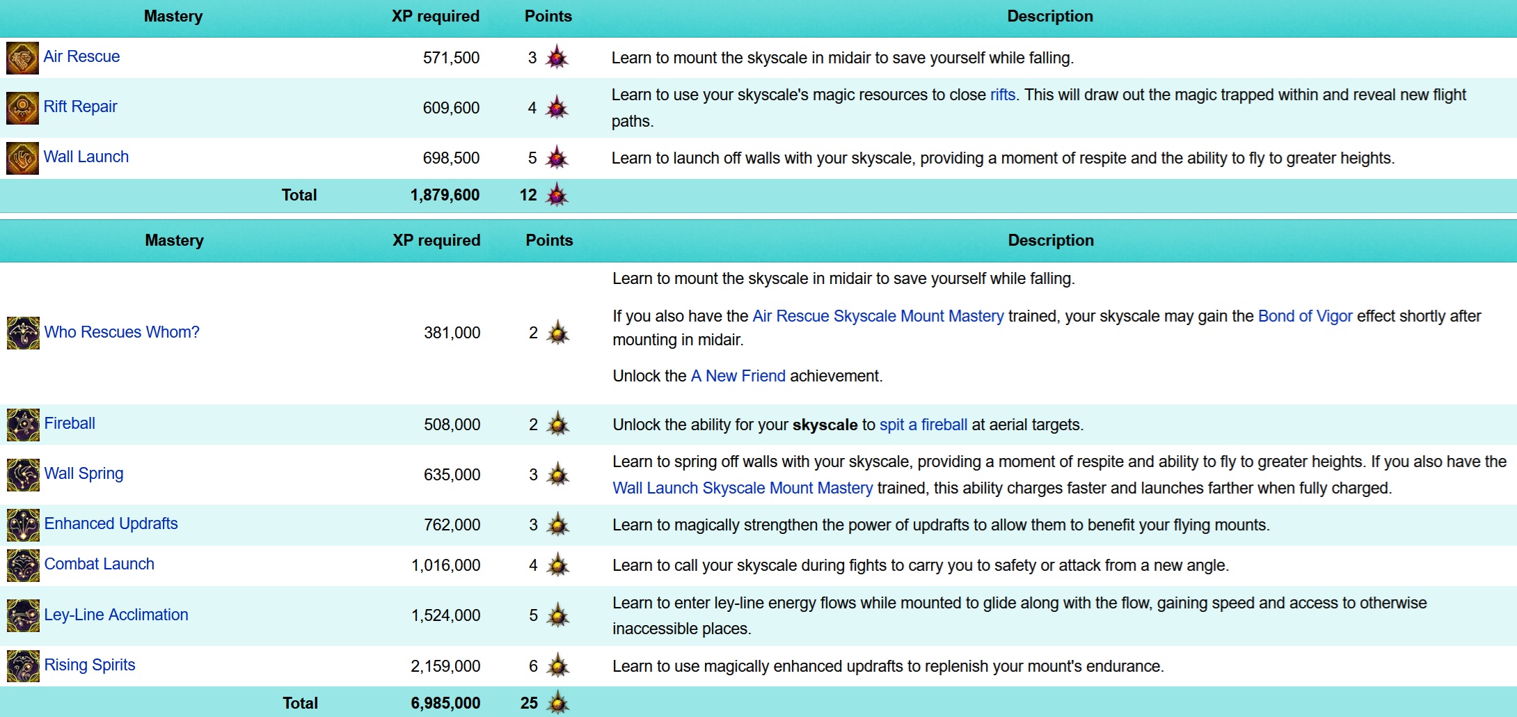Open the Who Rescues Whom? link
The height and width of the screenshot is (717, 1517).
[x=122, y=332]
